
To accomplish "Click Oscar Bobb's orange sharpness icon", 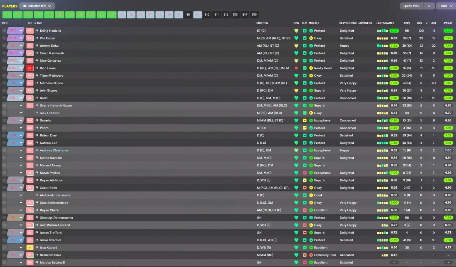I will tap(305, 188).
